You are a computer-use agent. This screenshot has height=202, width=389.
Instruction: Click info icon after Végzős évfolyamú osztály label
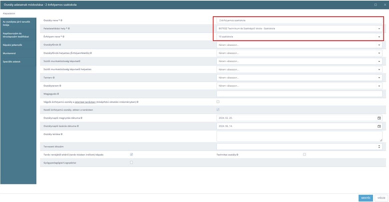137,102
